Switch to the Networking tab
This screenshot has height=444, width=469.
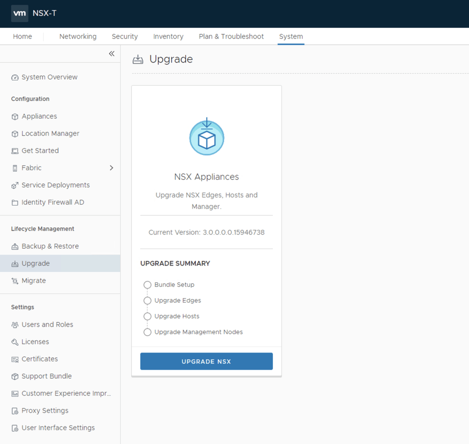tap(78, 37)
